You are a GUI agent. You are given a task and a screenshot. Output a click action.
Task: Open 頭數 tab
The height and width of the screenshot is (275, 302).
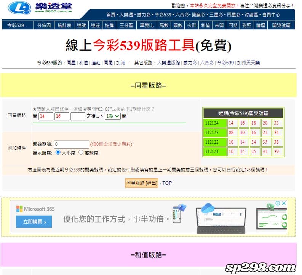[178, 26]
